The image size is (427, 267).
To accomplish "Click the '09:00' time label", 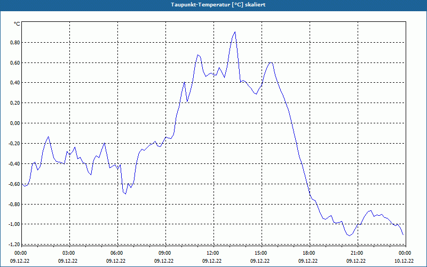I will point(165,253).
